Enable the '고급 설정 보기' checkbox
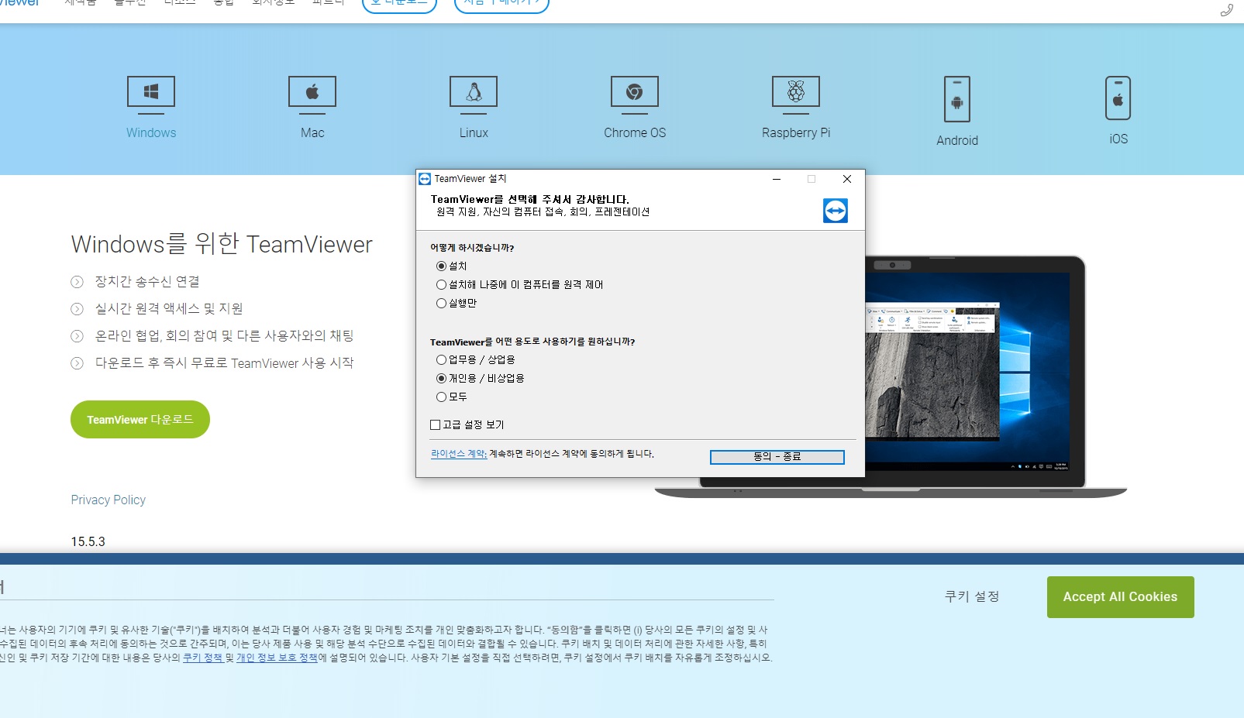1244x718 pixels. click(435, 424)
